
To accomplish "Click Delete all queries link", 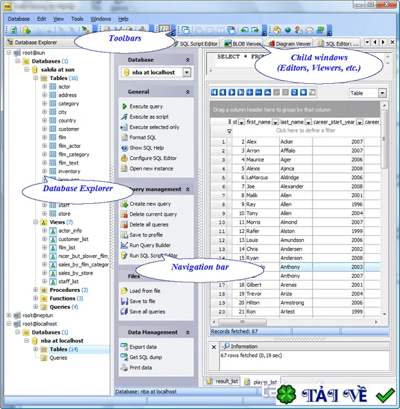I will pyautogui.click(x=149, y=224).
